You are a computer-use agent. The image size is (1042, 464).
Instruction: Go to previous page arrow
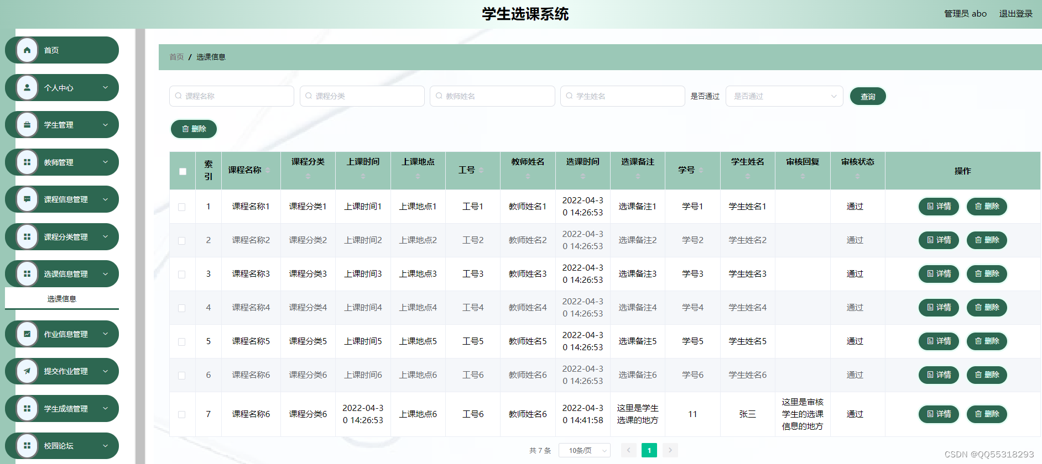pyautogui.click(x=628, y=450)
